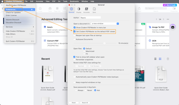Click the OCR tool icon
Image resolution: width=179 pixels, height=105 pixels.
(x=150, y=41)
